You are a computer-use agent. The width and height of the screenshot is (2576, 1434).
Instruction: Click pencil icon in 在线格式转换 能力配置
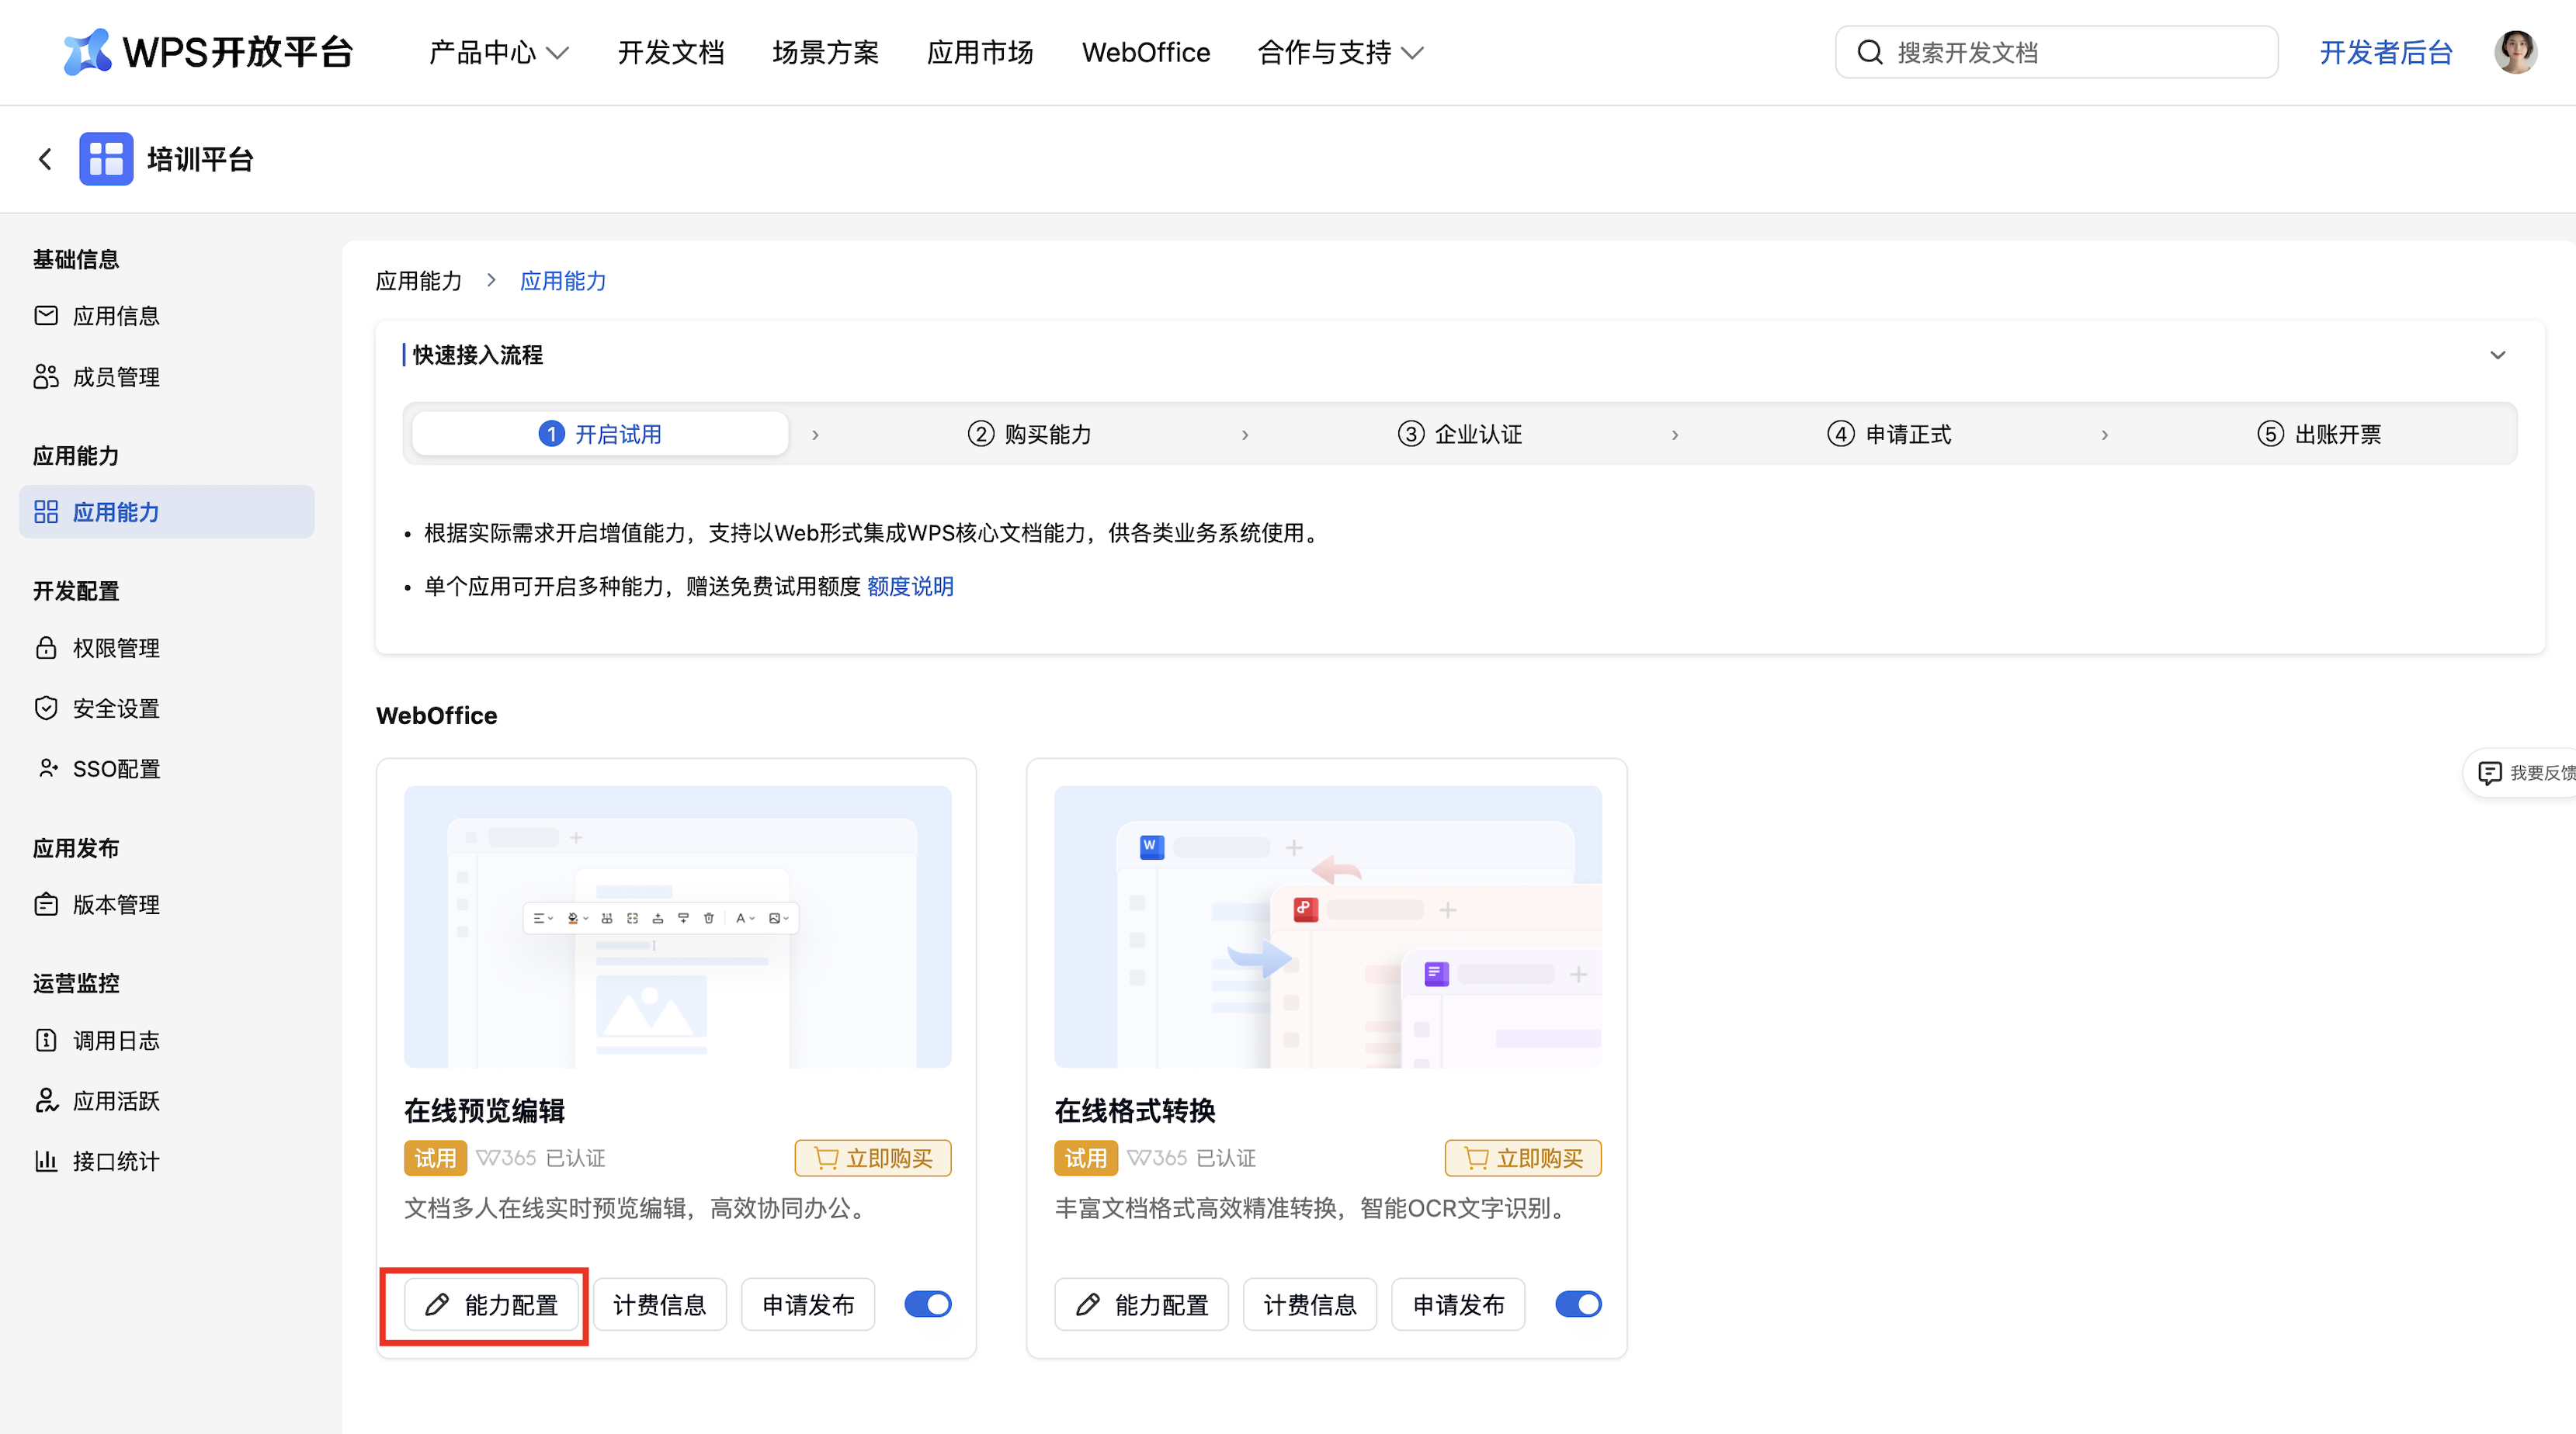(x=1088, y=1304)
